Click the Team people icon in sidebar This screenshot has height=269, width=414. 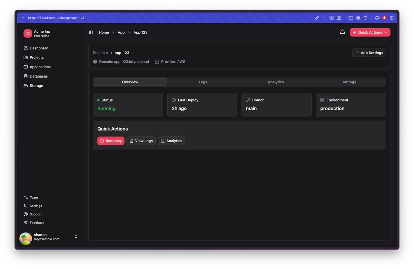[26, 198]
